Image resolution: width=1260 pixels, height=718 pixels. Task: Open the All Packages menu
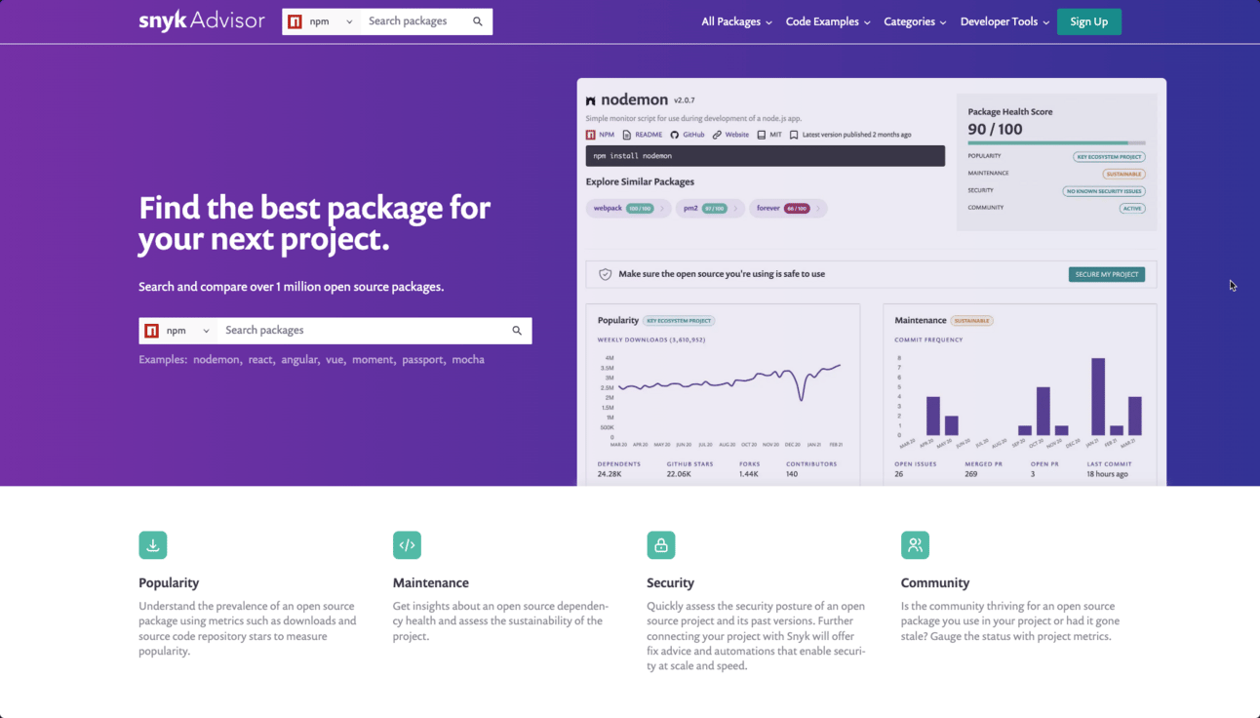click(x=736, y=21)
